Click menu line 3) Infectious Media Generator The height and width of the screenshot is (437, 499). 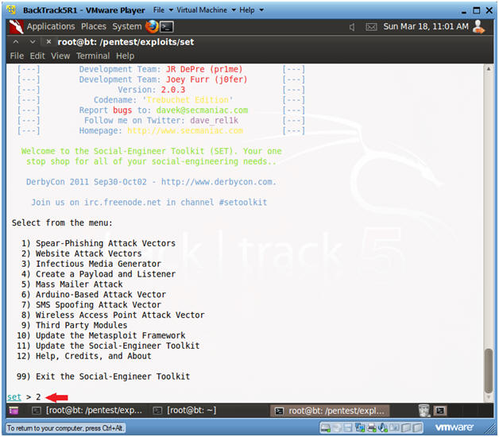coord(91,264)
